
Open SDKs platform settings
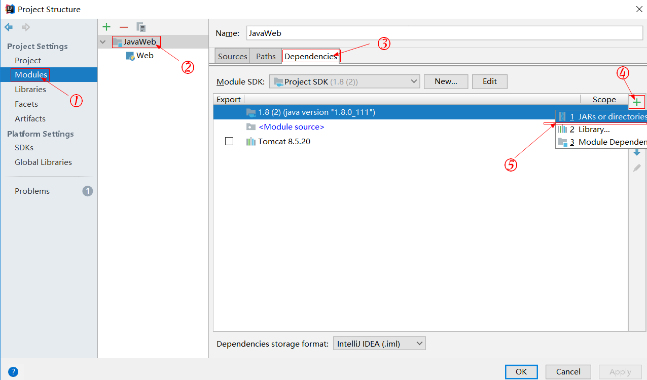pyautogui.click(x=24, y=147)
